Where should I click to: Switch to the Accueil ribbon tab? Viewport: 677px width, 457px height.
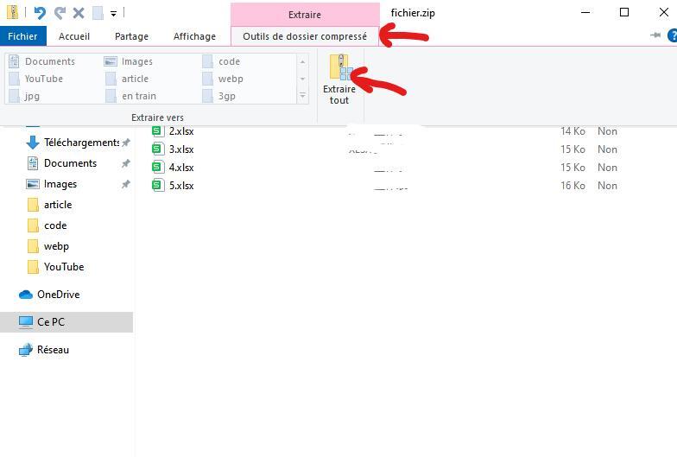click(74, 36)
